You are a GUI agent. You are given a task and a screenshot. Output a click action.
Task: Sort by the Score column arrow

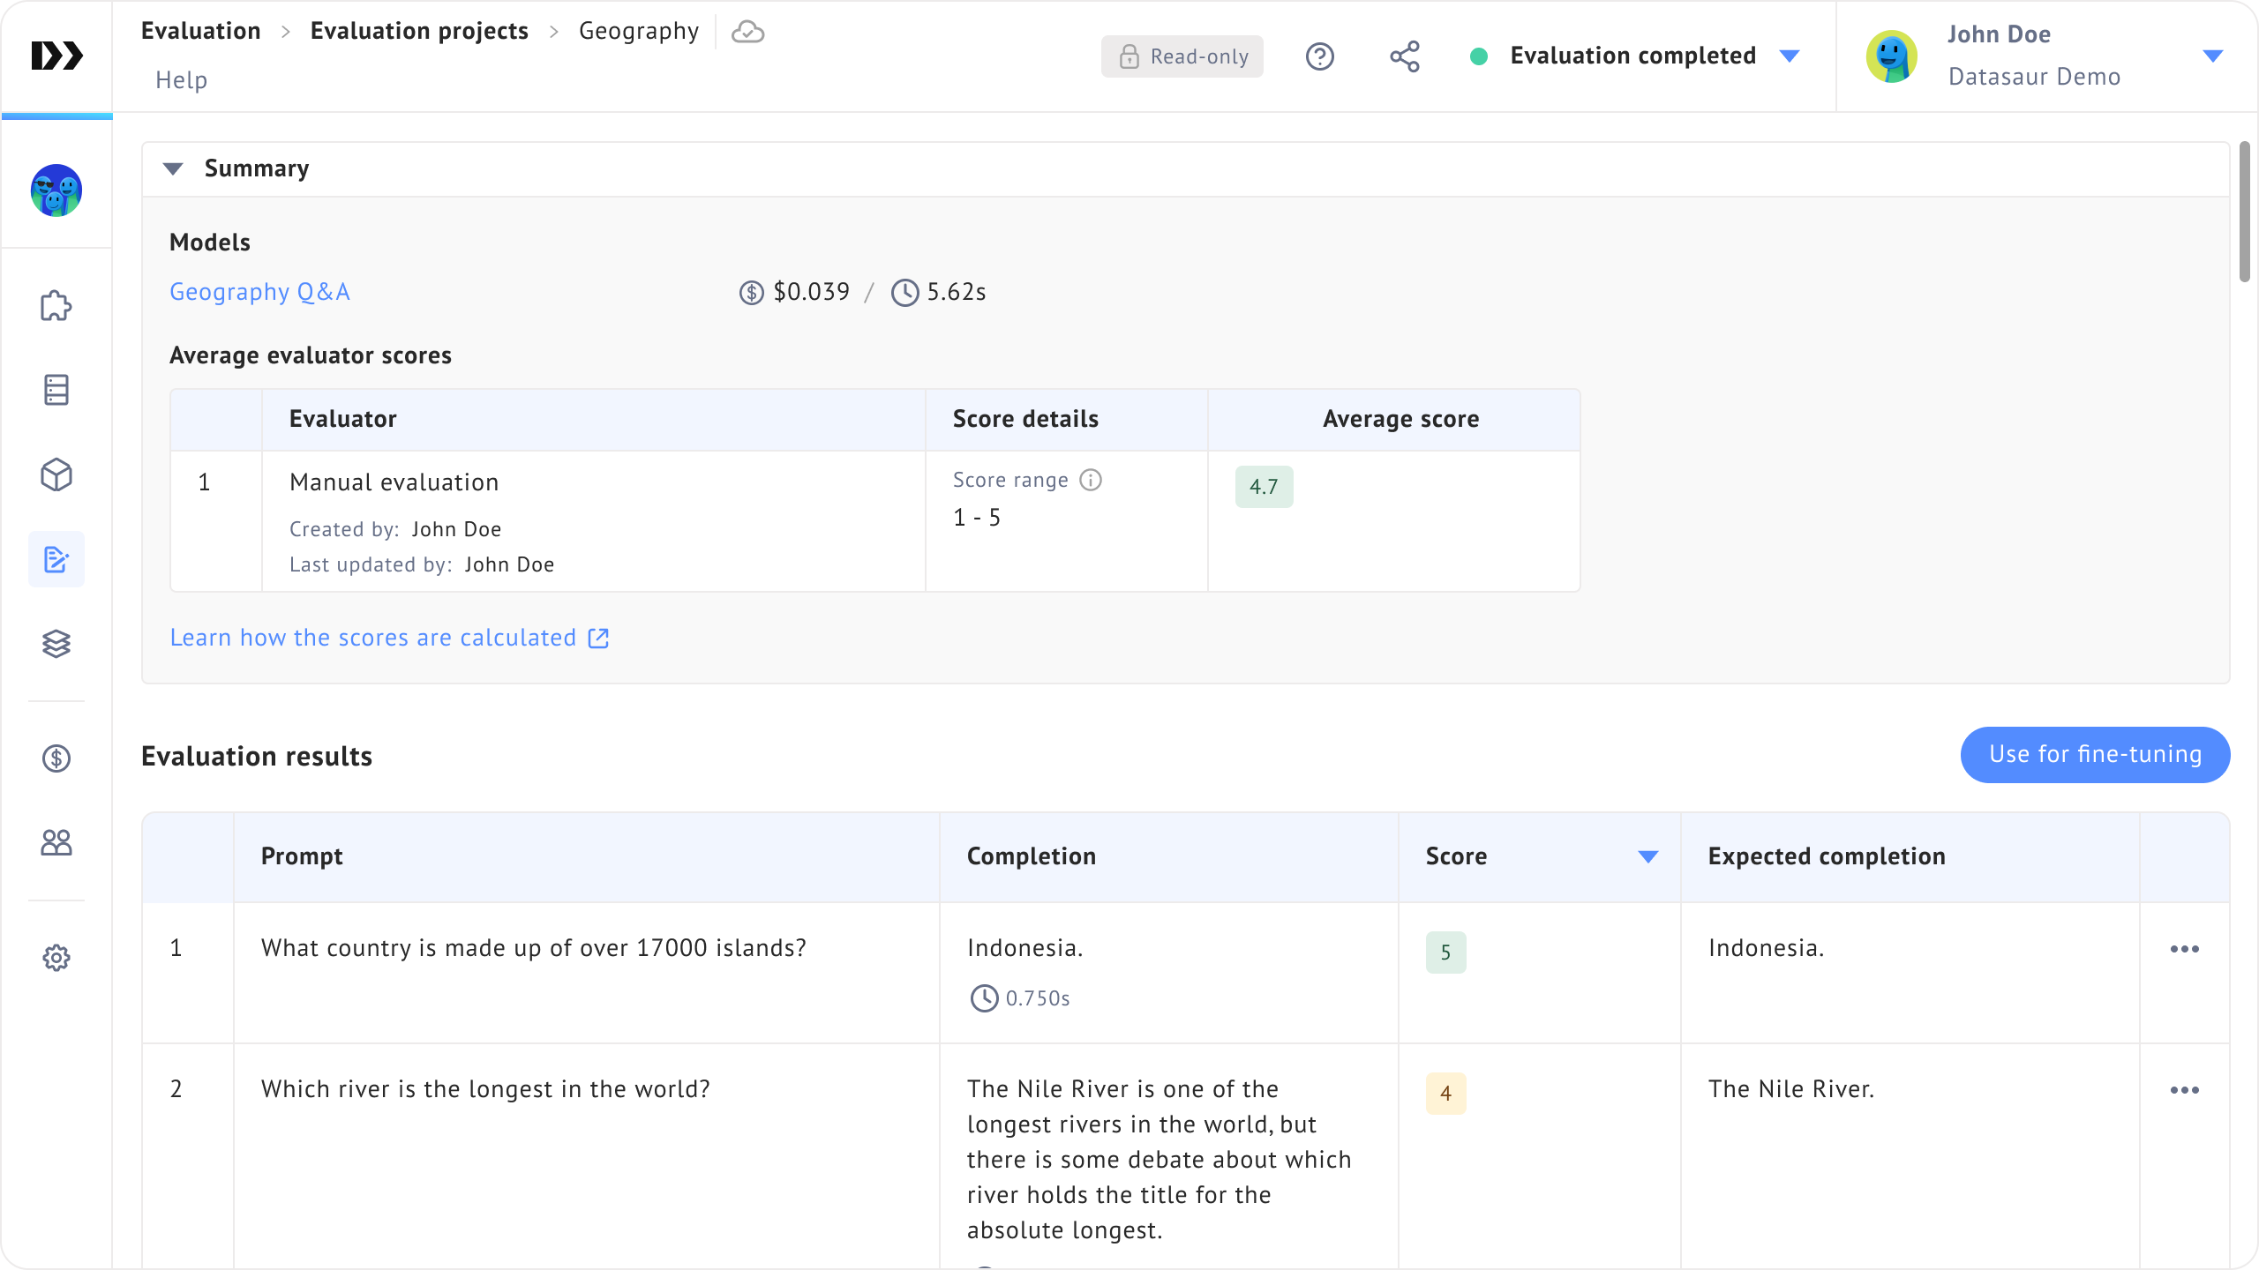click(1647, 856)
